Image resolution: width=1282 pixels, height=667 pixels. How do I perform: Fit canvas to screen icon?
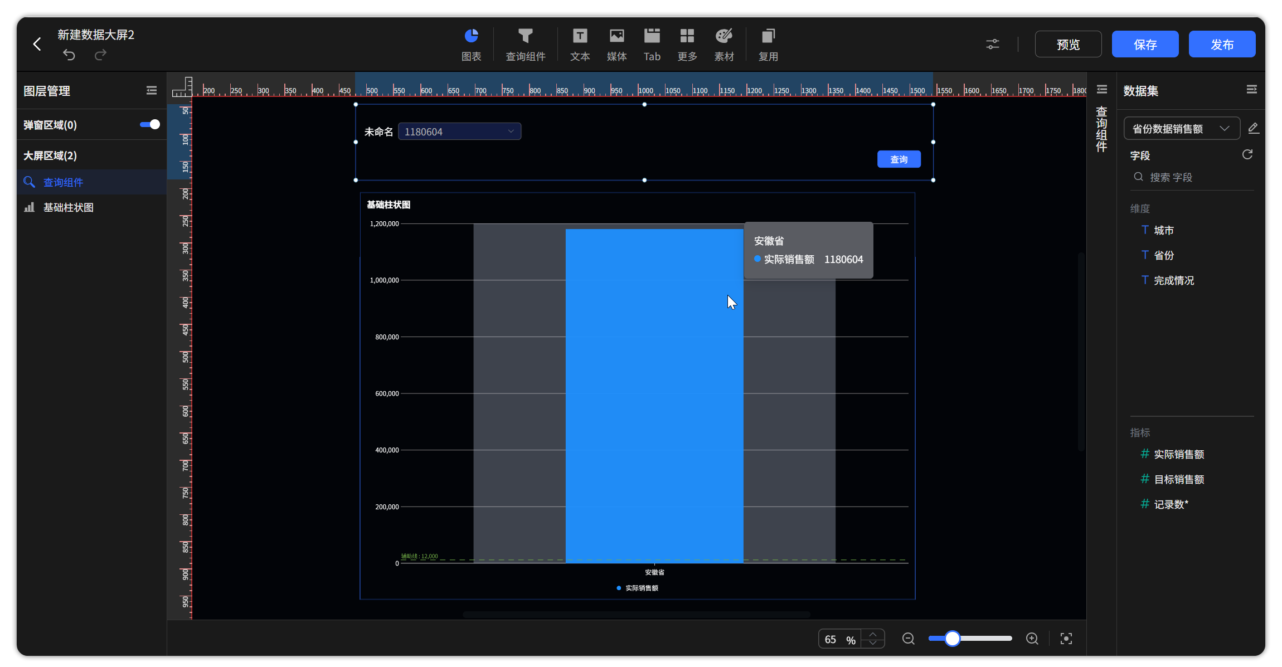tap(1066, 639)
